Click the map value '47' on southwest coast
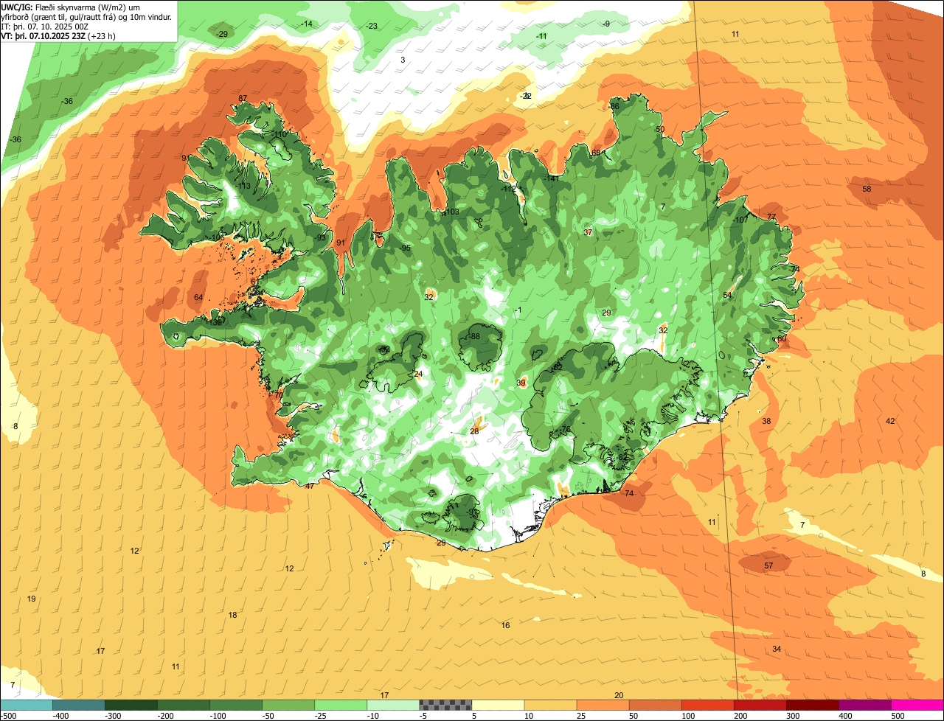The image size is (944, 721). coord(309,486)
